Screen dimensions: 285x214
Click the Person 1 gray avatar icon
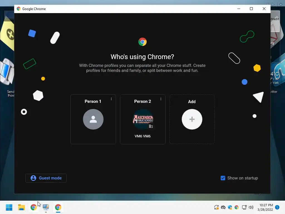[x=93, y=119]
